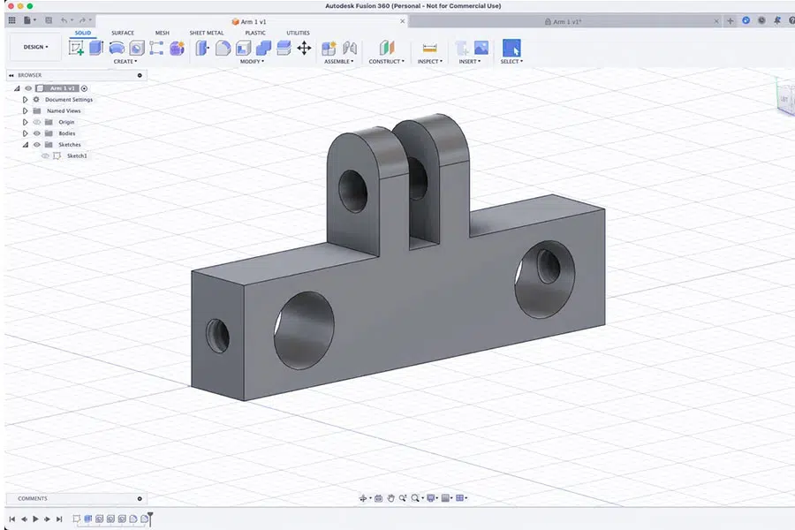This screenshot has width=795, height=530.
Task: Activate the blue Select tool icon
Action: coord(511,48)
